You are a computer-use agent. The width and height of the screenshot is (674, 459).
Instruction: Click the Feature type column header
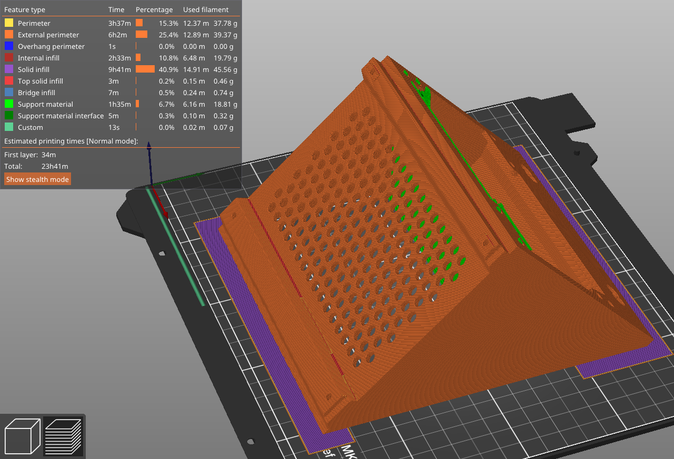(x=25, y=9)
